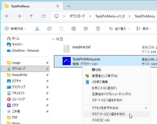Toggle pin on freesoft100 folder
Image resolution: width=157 pixels, height=124 pixels.
coord(47,75)
